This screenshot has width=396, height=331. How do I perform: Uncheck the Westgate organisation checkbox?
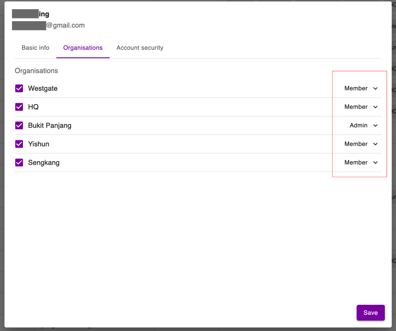[x=19, y=88]
